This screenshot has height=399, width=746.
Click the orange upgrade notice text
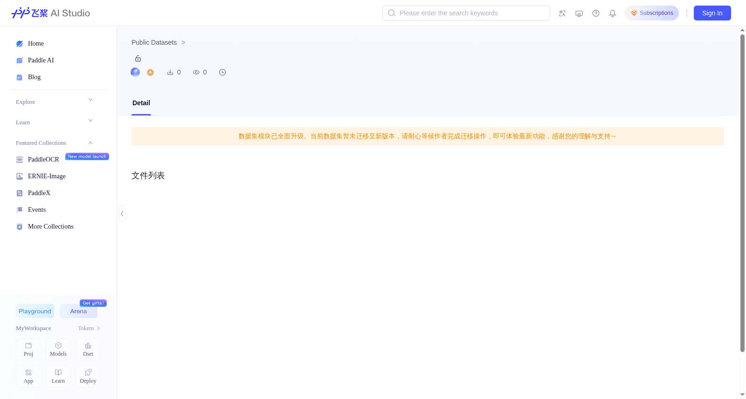pos(428,136)
